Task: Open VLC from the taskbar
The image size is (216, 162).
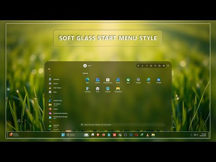Action: pyautogui.click(x=148, y=135)
